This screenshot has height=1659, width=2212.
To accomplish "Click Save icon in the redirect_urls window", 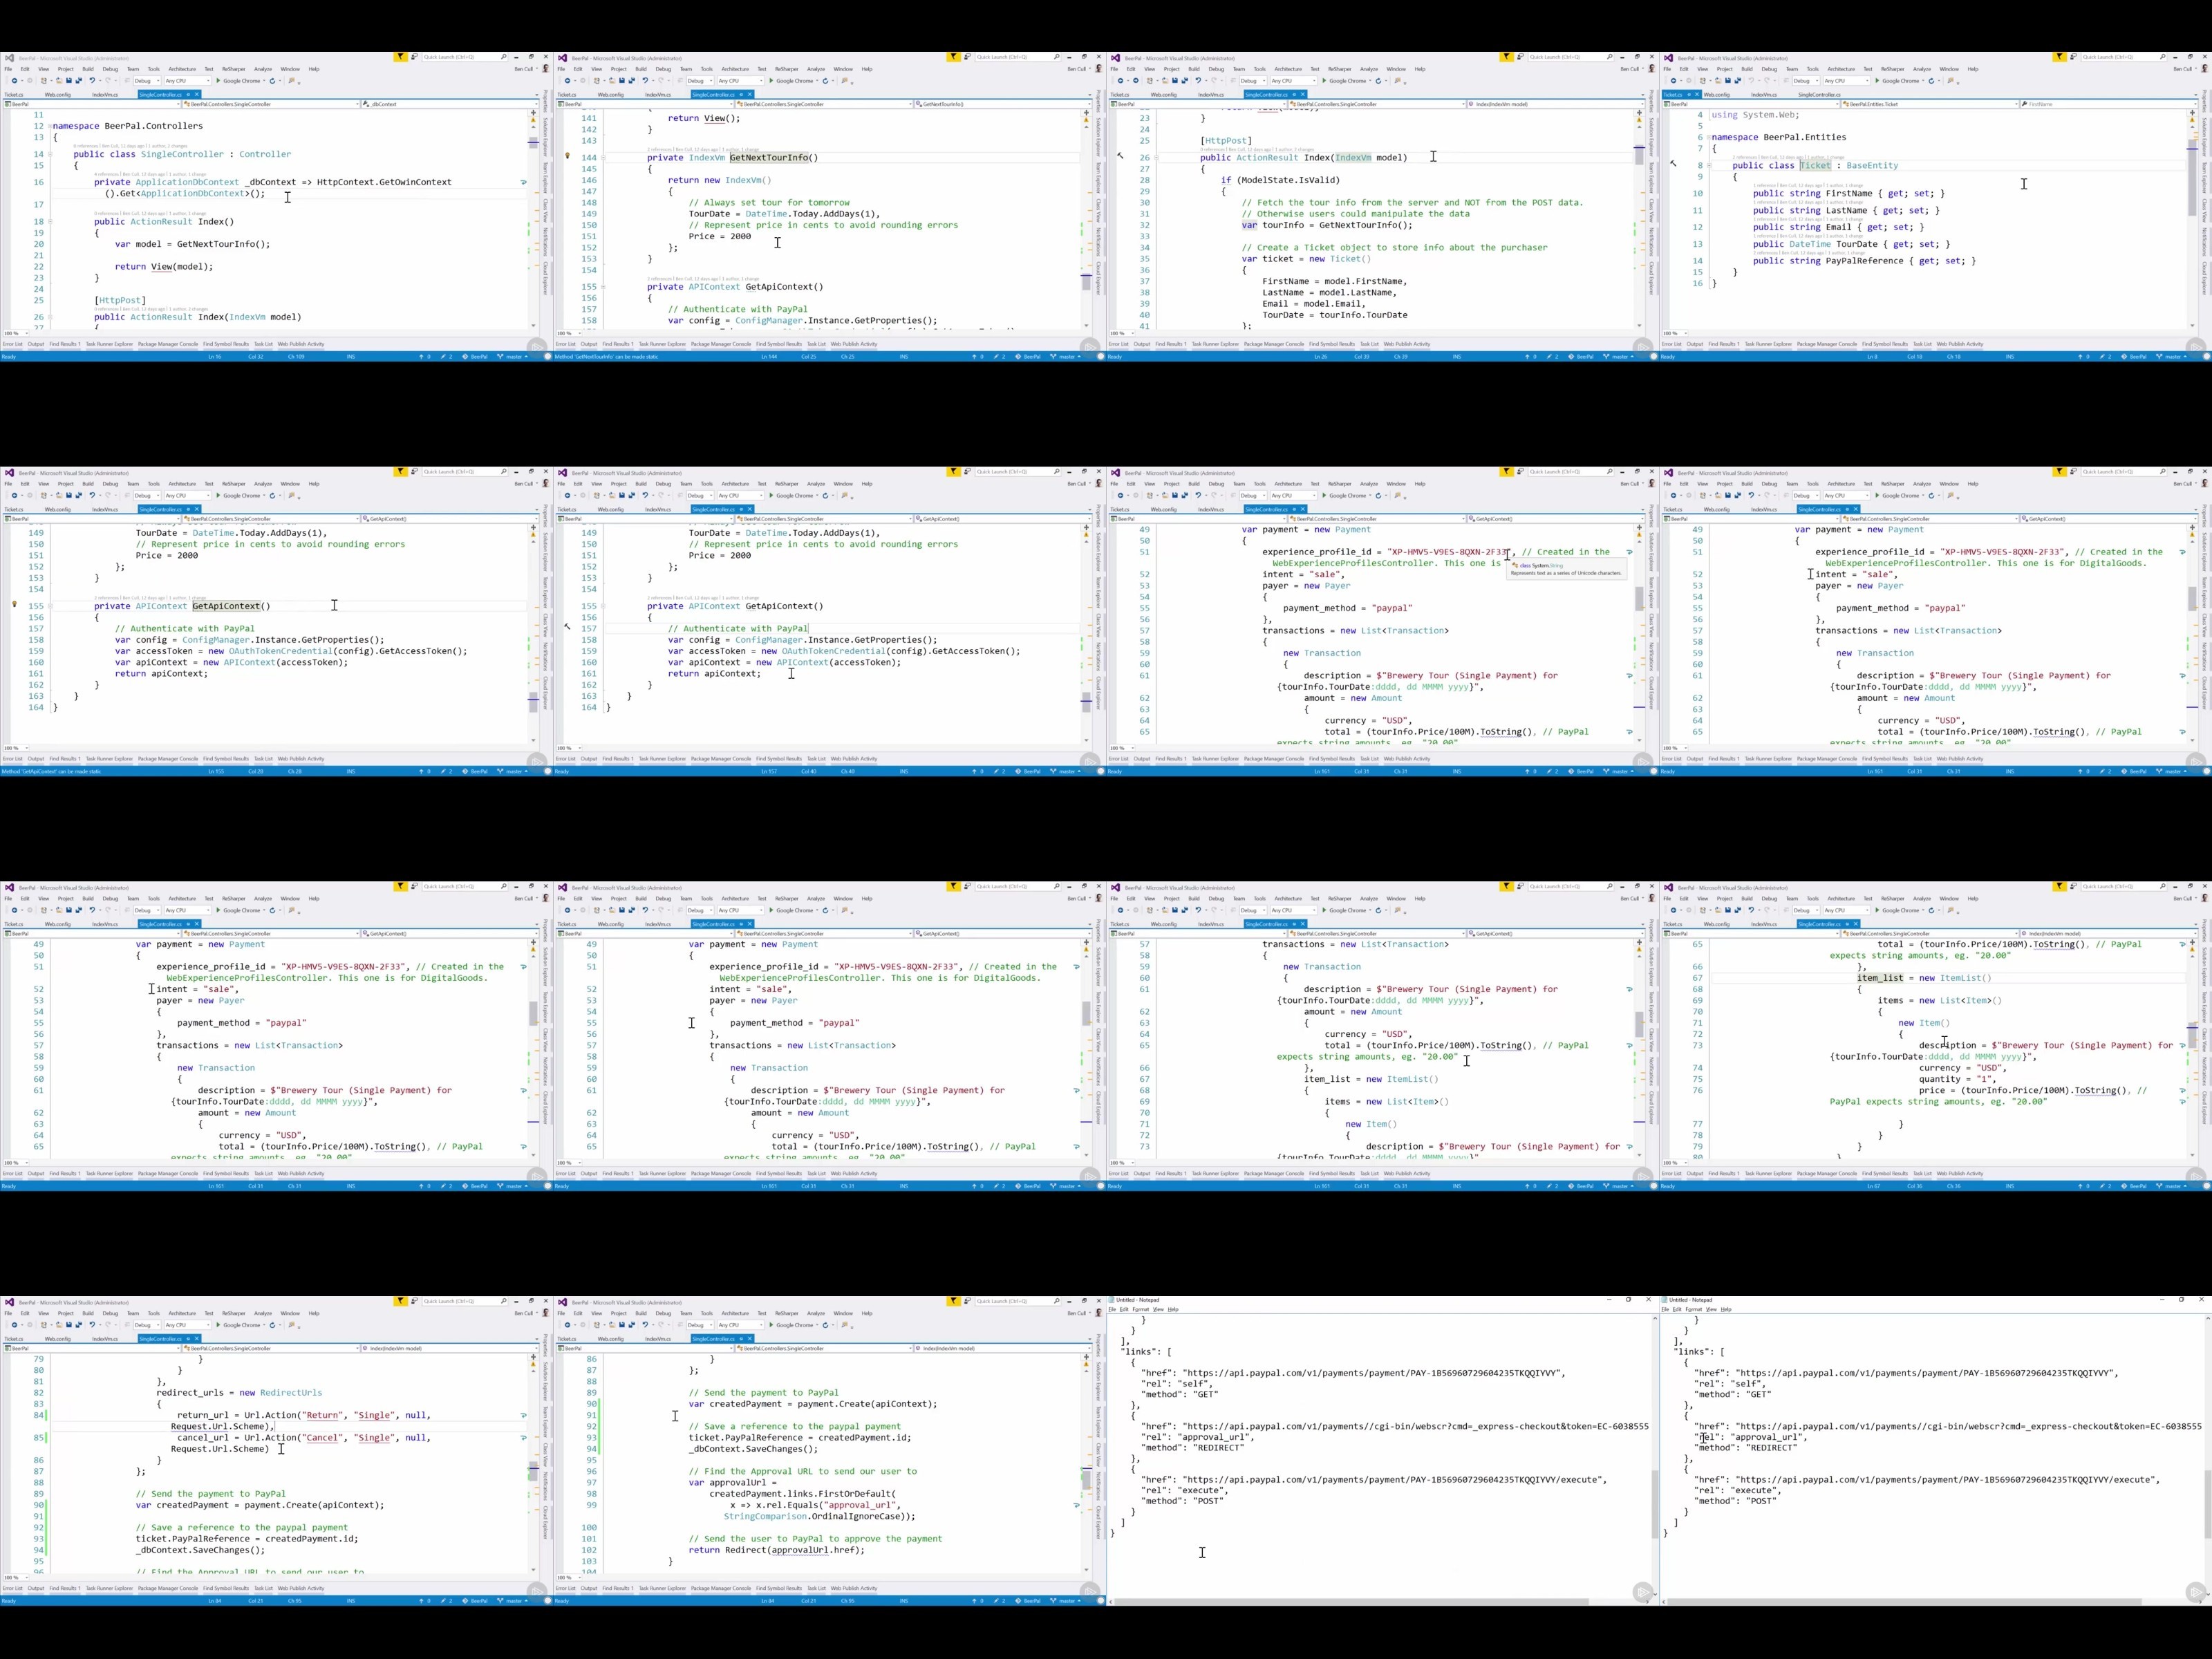I will (x=69, y=1325).
